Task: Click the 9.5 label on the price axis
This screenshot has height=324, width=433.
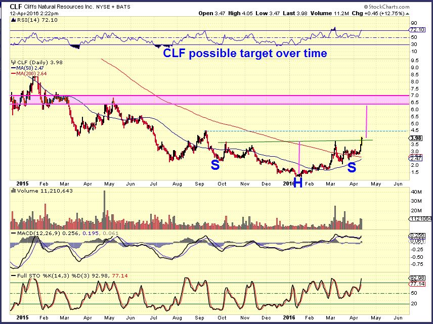Action: point(415,61)
